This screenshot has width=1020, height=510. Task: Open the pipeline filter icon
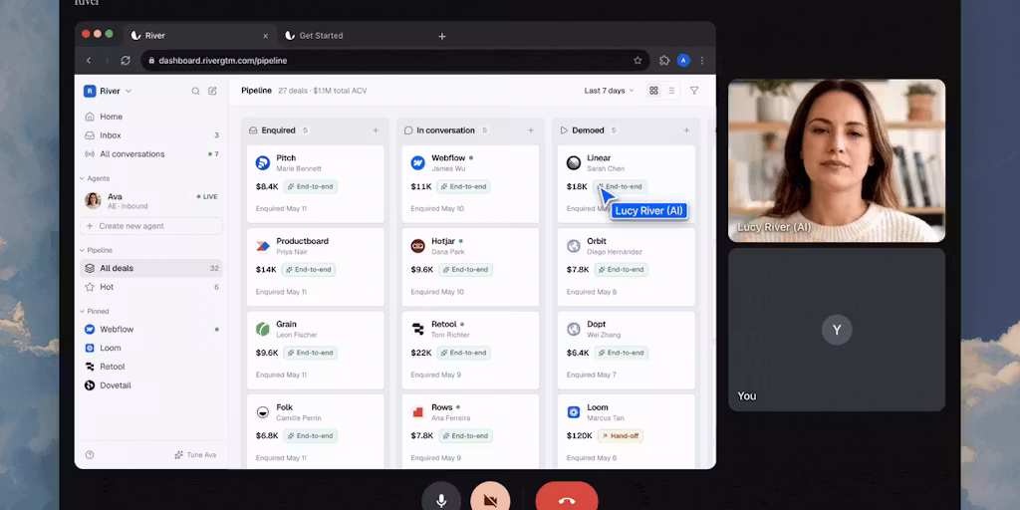pos(694,91)
